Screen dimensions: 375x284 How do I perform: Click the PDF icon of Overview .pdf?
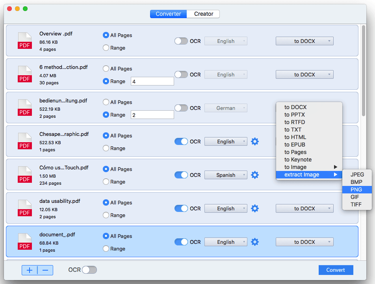pos(25,41)
